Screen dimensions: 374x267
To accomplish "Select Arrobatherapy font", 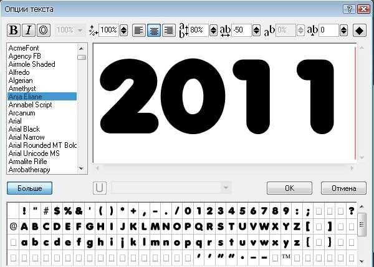I will click(x=29, y=170).
